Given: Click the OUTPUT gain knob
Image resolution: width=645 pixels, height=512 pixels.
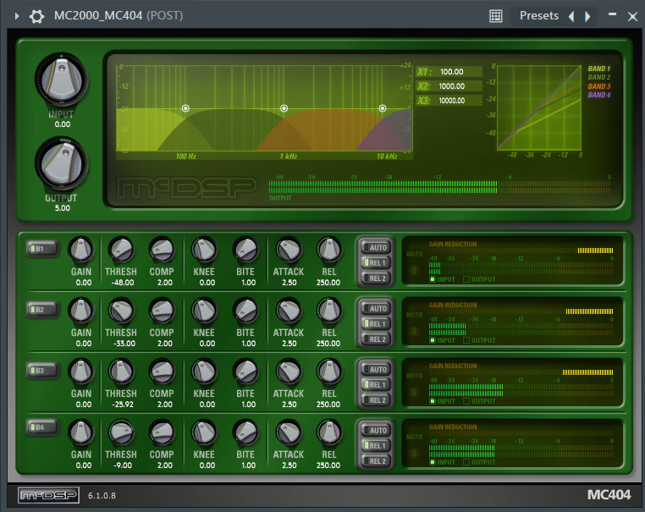Looking at the screenshot, I should 61,163.
